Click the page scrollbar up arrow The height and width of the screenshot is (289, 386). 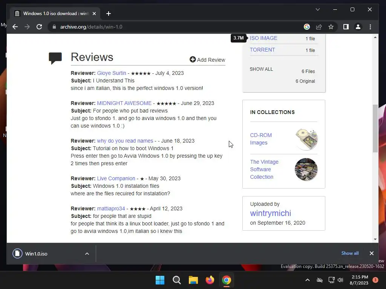point(375,37)
